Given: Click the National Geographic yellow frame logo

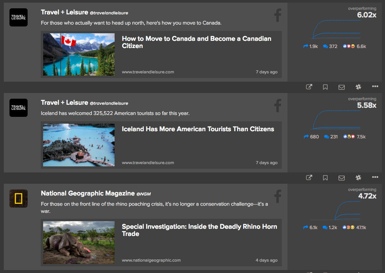Looking at the screenshot, I should tap(18, 198).
